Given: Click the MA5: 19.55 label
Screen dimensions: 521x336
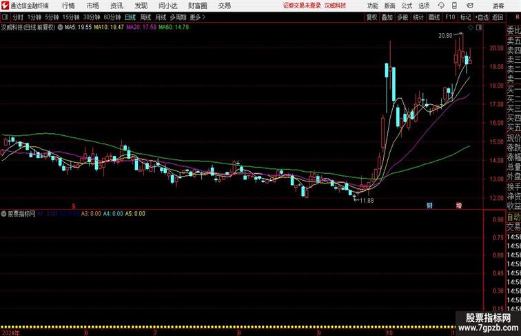Looking at the screenshot, I should pyautogui.click(x=78, y=28).
